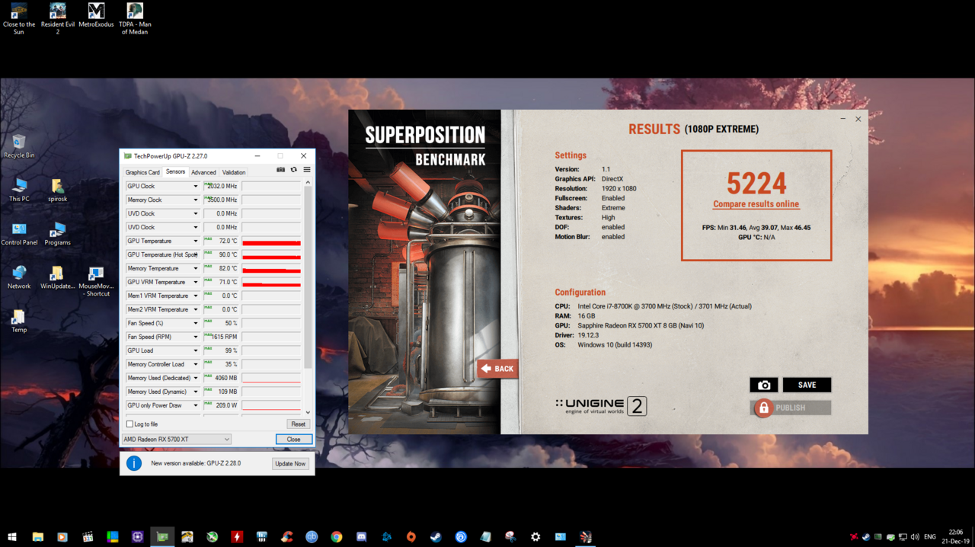Select This PC desktop icon
Image resolution: width=975 pixels, height=547 pixels.
19,190
